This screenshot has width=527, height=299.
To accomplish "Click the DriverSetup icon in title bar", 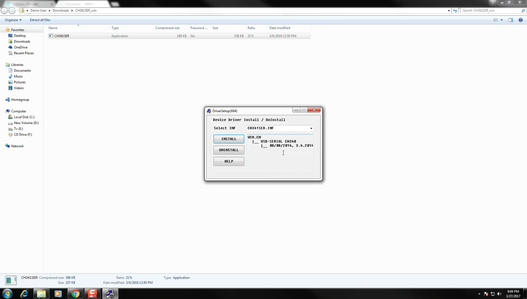I will (209, 111).
